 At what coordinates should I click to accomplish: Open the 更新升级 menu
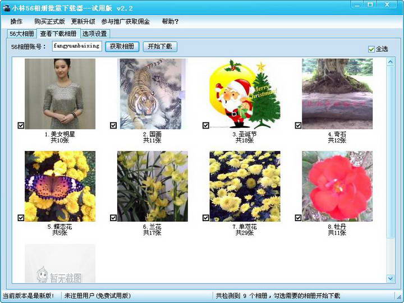83,21
